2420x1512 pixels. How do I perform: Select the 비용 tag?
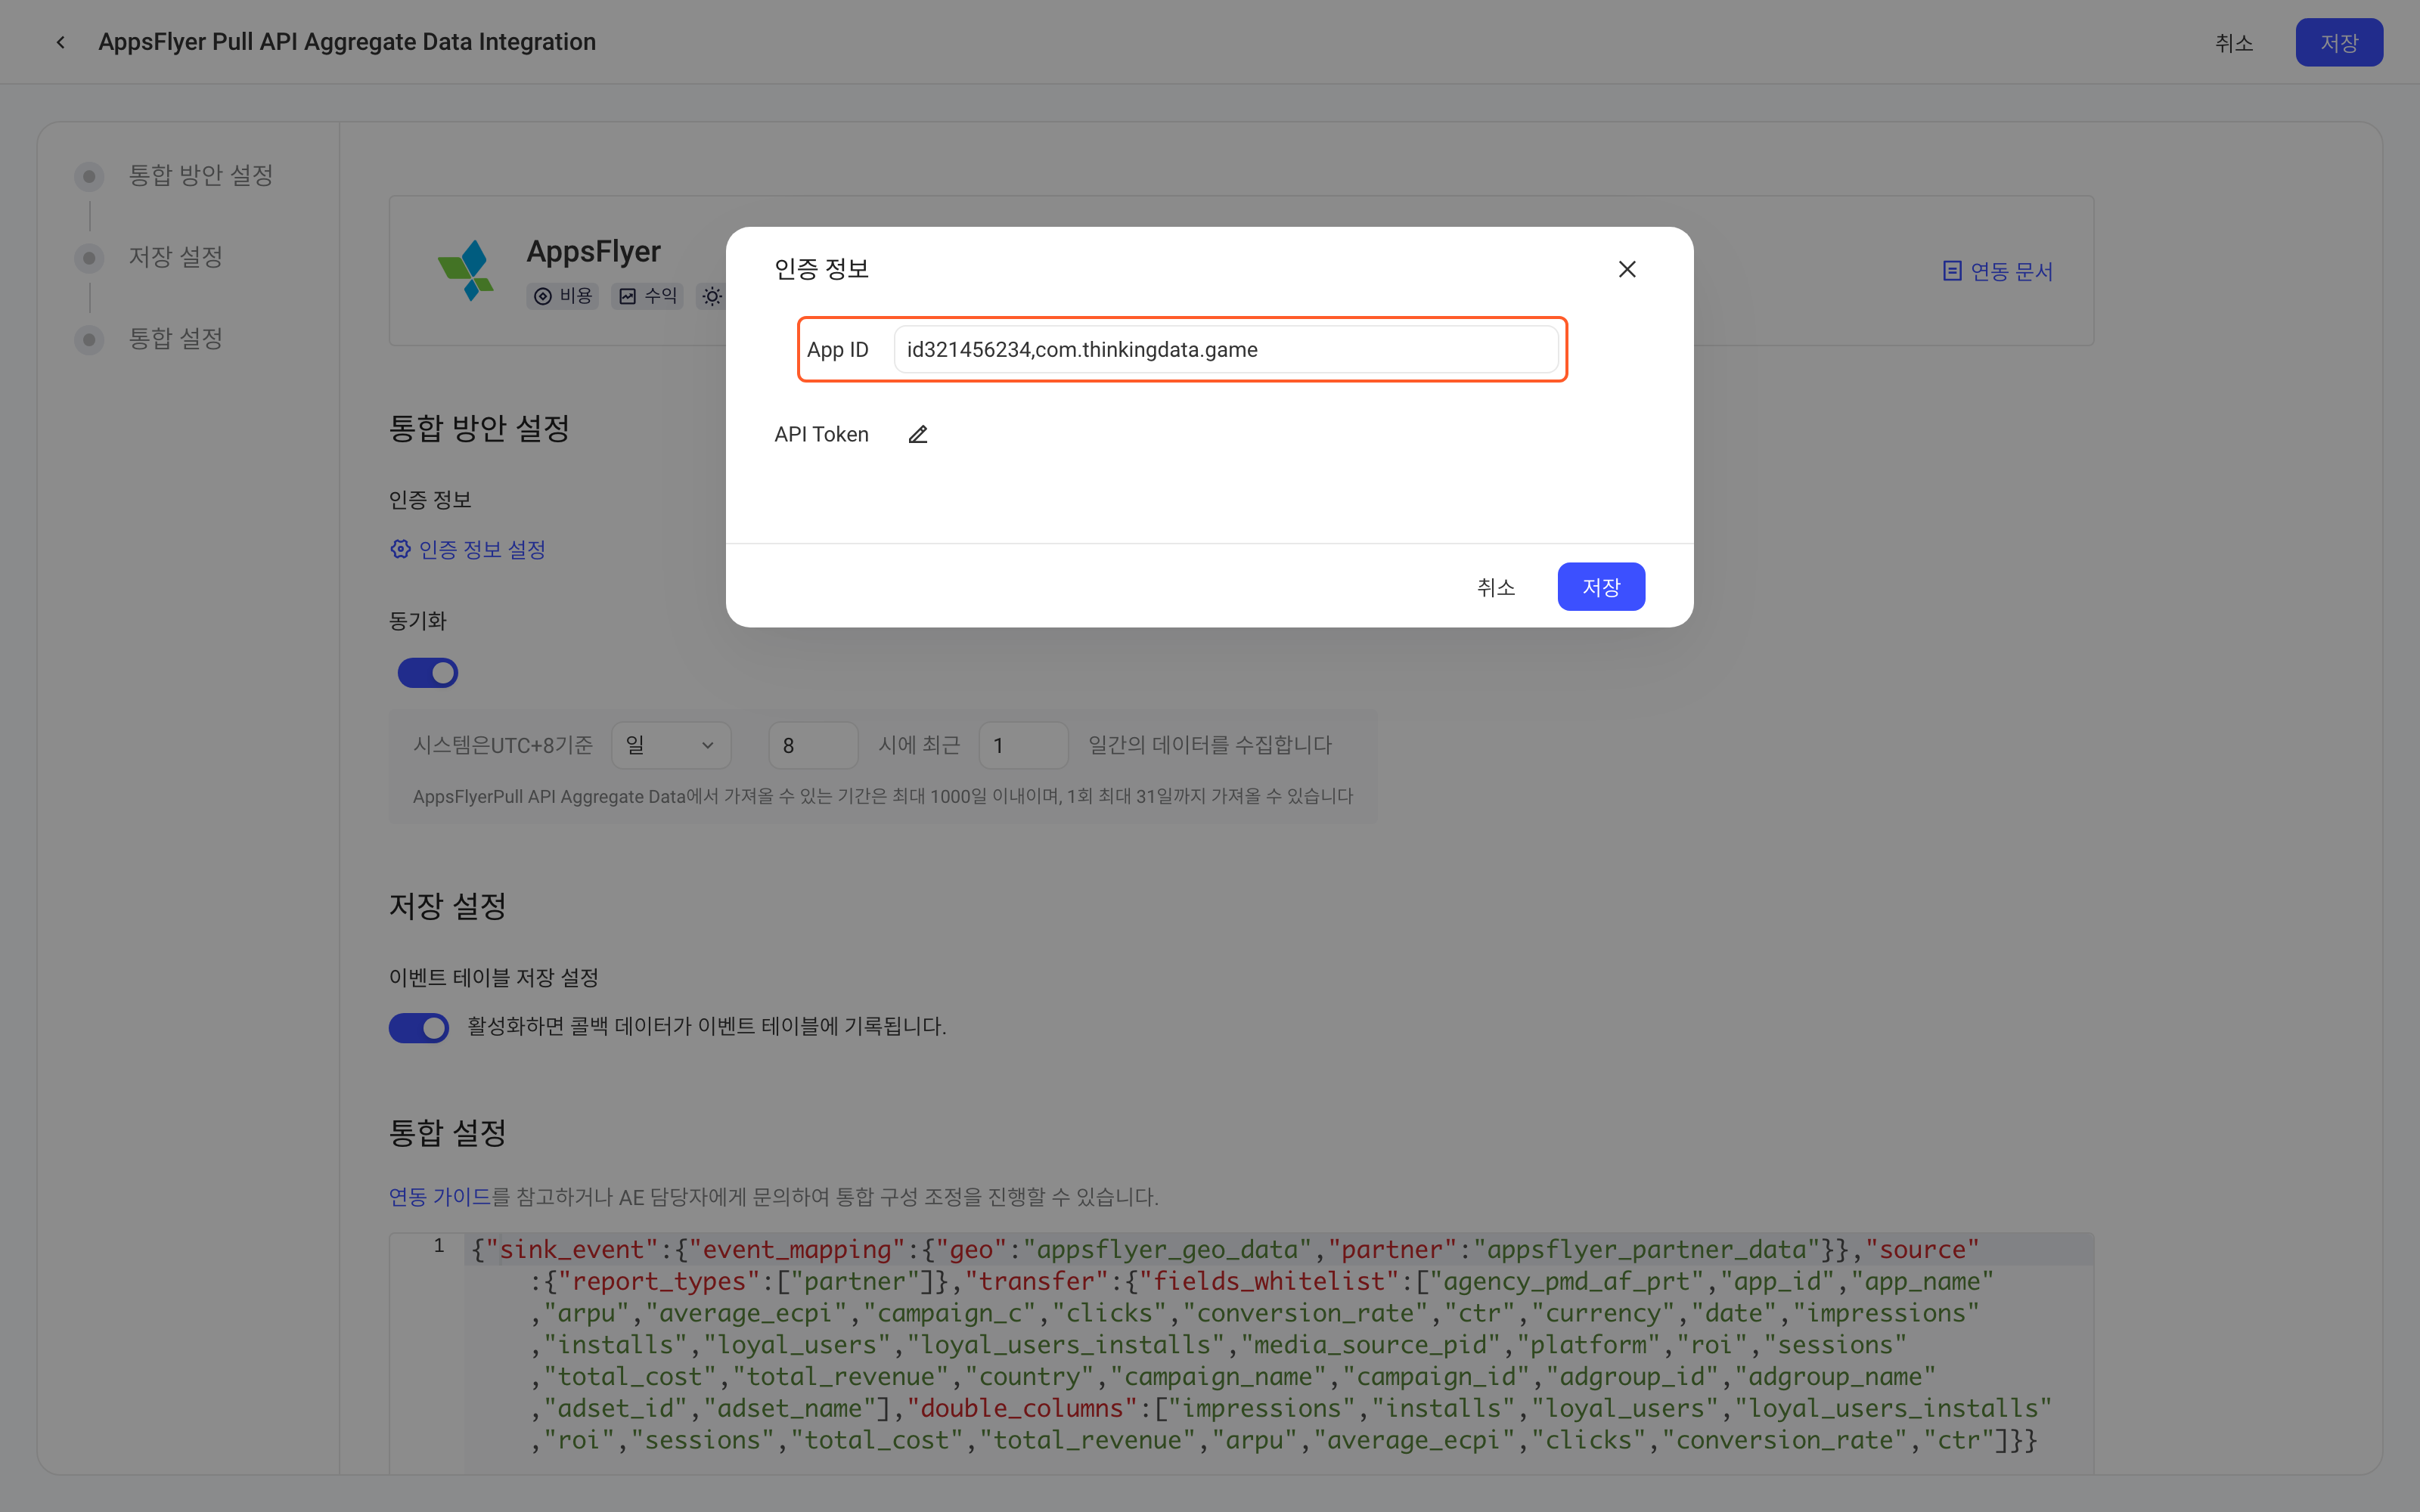[562, 296]
